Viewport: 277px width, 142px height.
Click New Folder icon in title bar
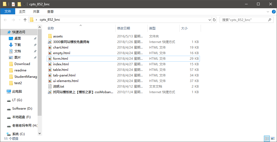(19, 4)
